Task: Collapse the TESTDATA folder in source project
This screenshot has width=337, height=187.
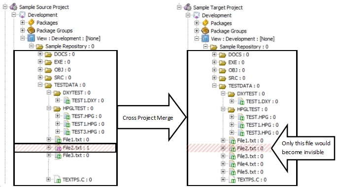Action: (40, 85)
